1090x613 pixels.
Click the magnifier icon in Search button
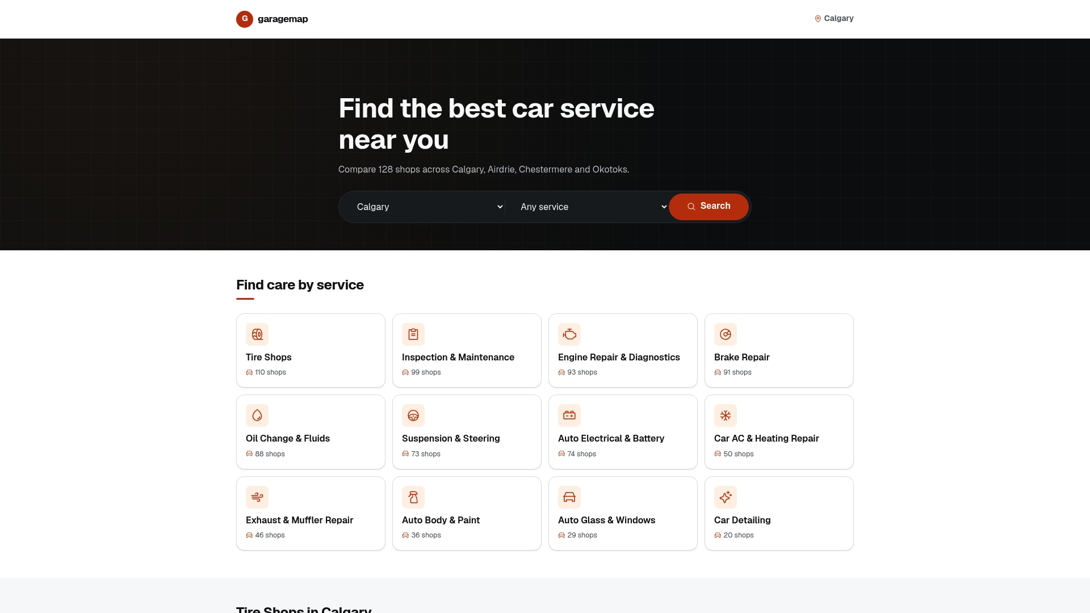point(691,207)
